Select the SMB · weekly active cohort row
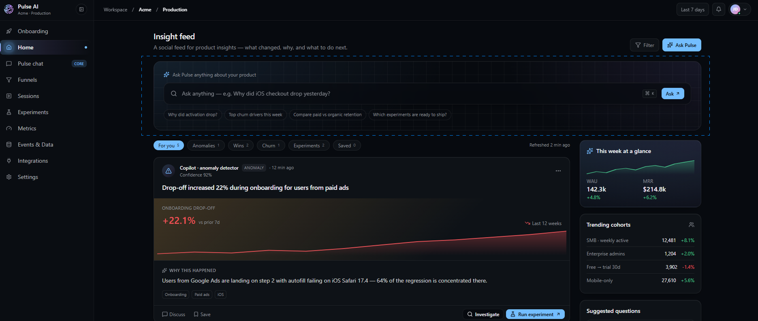The image size is (758, 321). click(641, 240)
